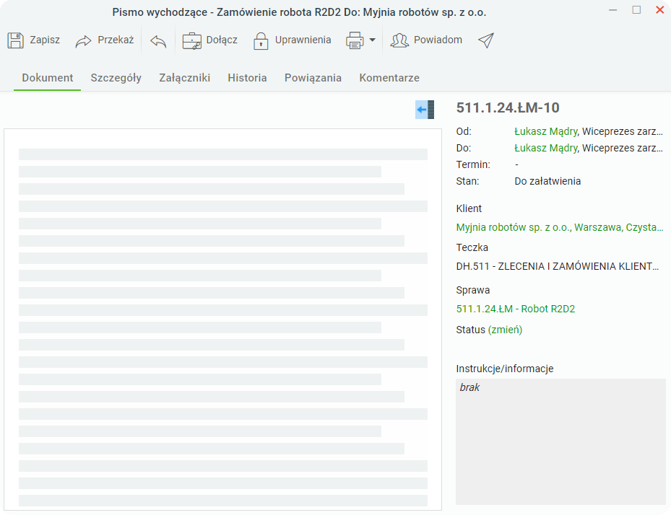Open the Powiązania tab

click(x=313, y=78)
